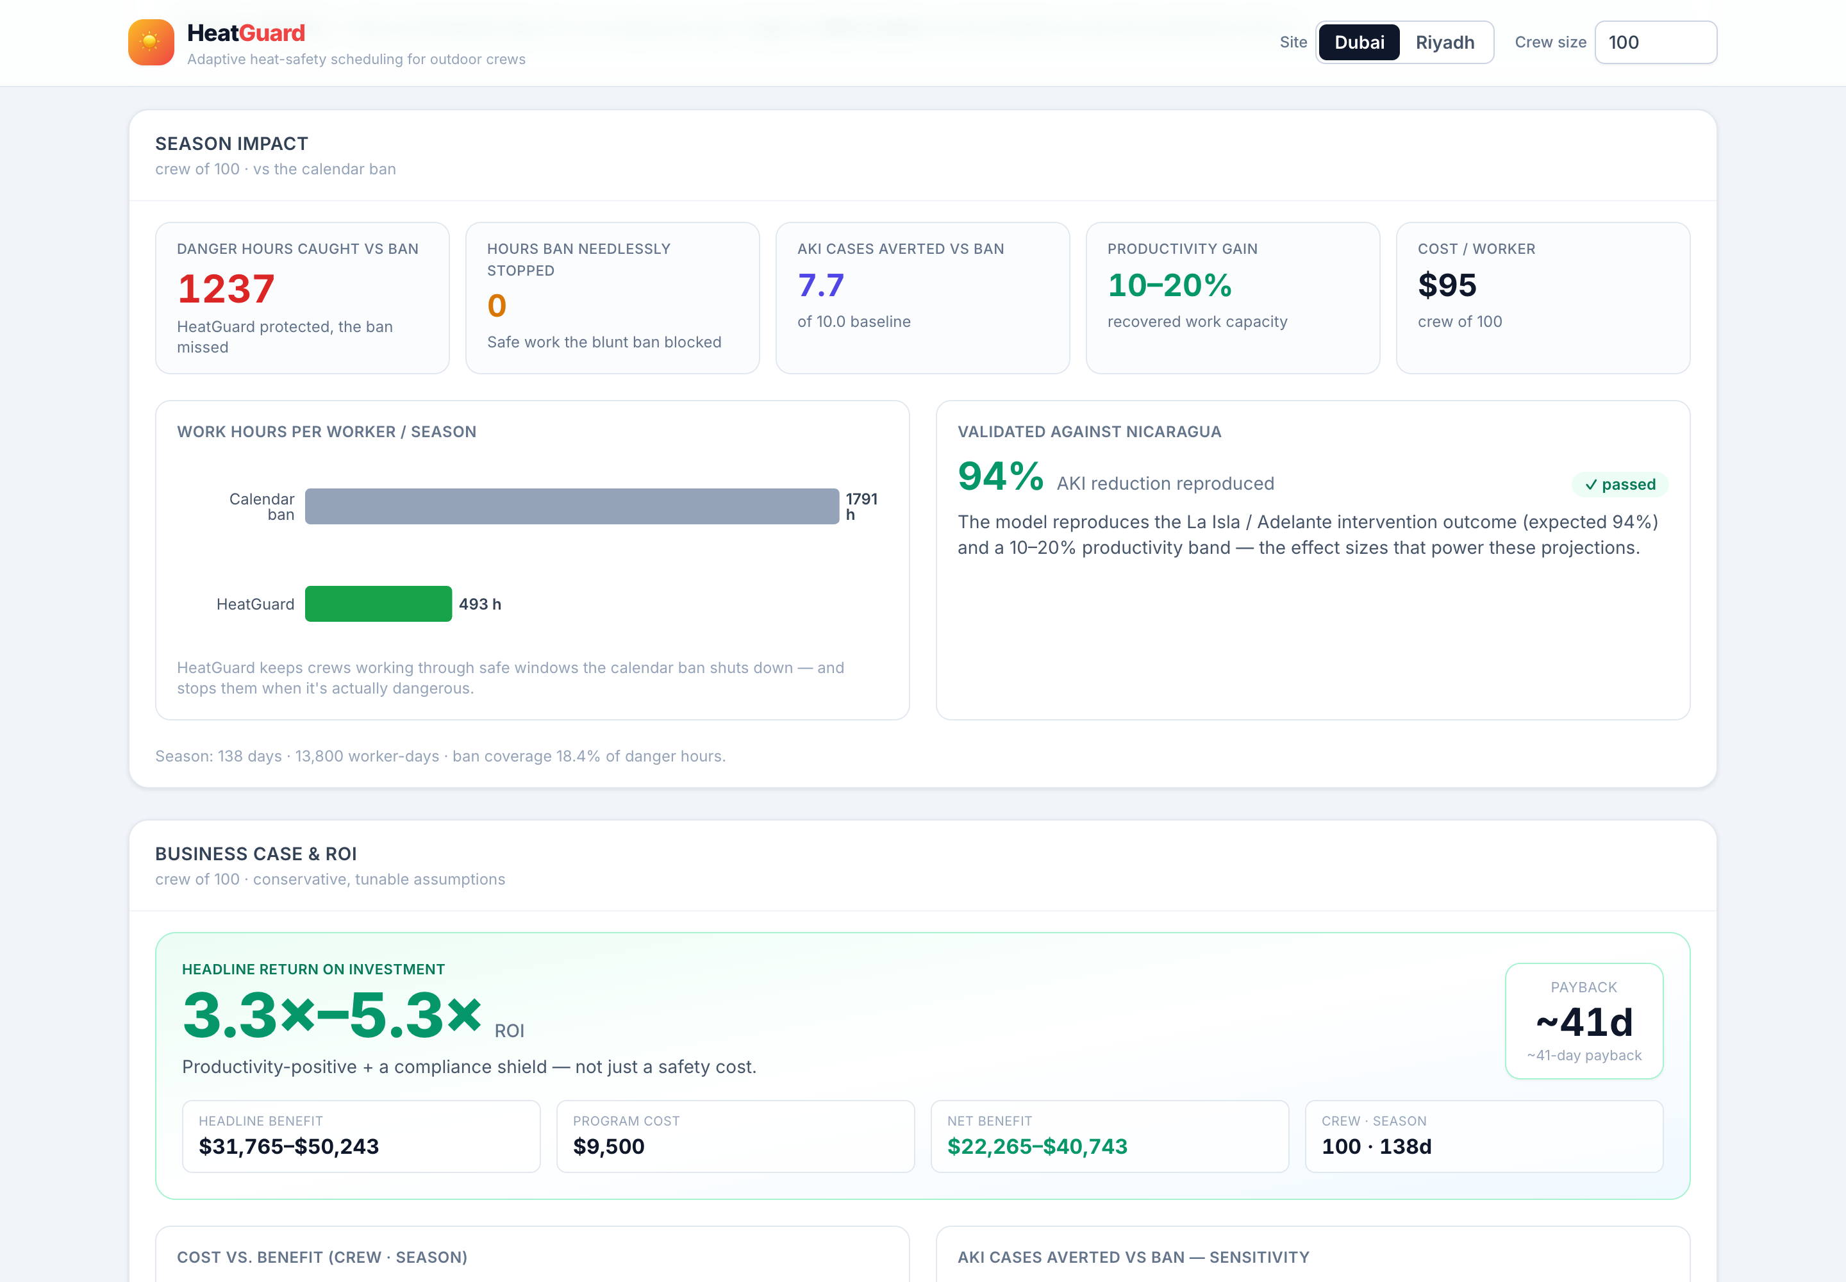This screenshot has width=1846, height=1282.
Task: Click the Cost vs. Benefit chart heading
Action: [x=322, y=1257]
